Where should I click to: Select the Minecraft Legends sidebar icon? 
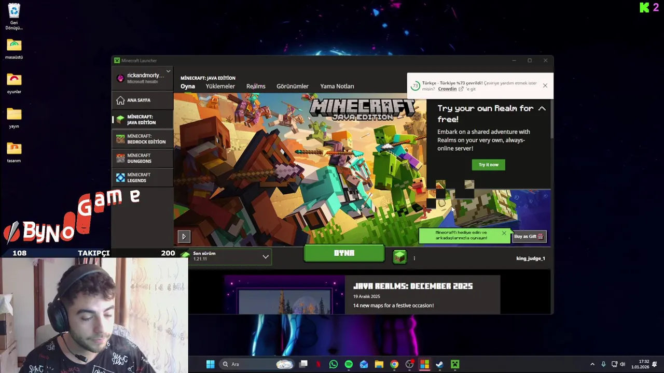click(120, 178)
